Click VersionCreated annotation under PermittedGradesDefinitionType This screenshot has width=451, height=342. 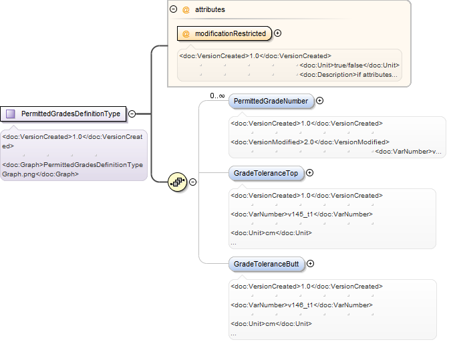click(x=72, y=141)
